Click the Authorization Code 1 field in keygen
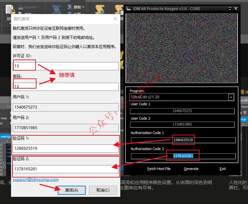Viewport: 248px width, 204px height. pos(183,140)
